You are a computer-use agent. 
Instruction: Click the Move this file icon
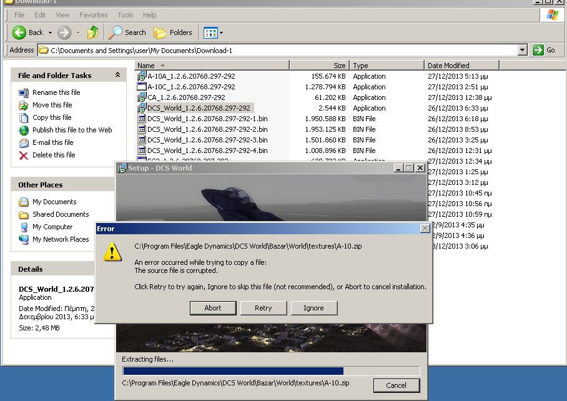(24, 105)
